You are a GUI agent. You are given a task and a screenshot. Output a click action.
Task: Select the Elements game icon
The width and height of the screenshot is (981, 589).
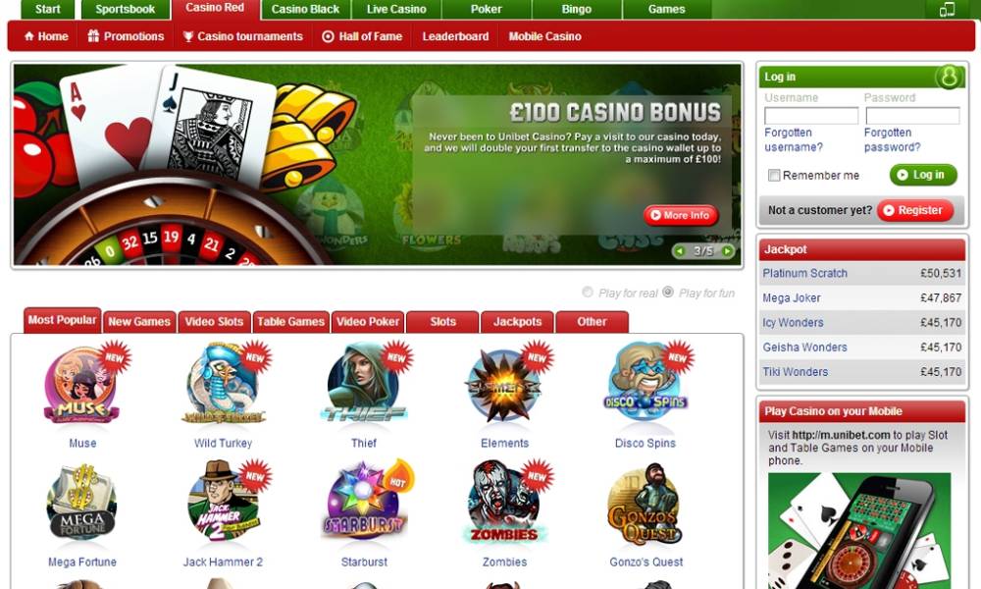coord(504,385)
